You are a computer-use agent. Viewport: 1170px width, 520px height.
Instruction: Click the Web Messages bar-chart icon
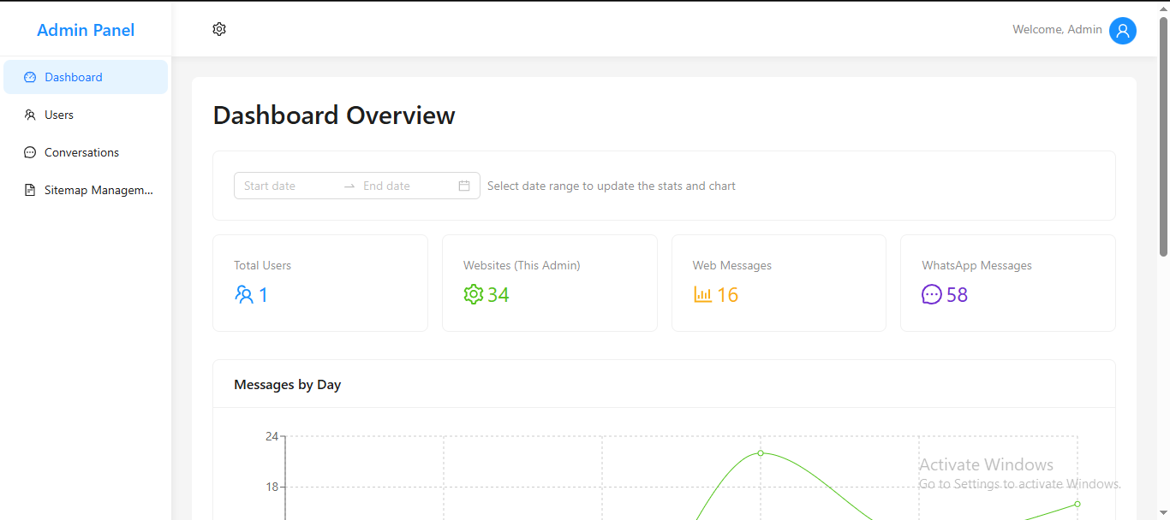703,294
